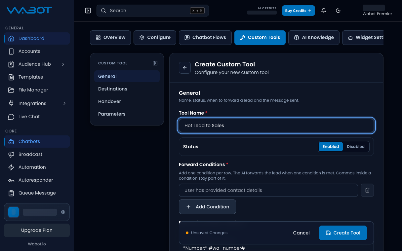Viewport: 402px width, 251px height.
Task: Open the AI Knowledge tab
Action: (x=314, y=38)
